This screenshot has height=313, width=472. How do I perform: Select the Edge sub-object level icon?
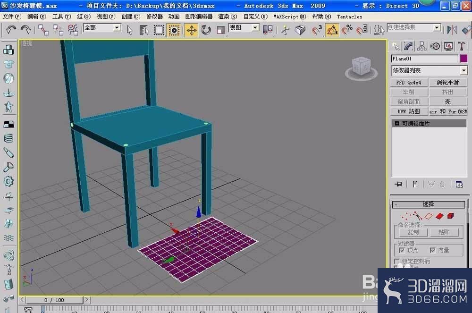click(429, 216)
